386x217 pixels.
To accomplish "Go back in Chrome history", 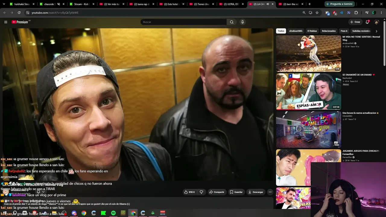I will coord(5,13).
